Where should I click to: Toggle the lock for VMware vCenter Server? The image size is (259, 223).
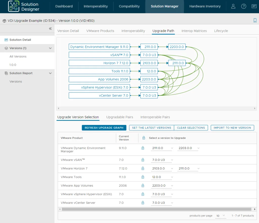[143, 203]
